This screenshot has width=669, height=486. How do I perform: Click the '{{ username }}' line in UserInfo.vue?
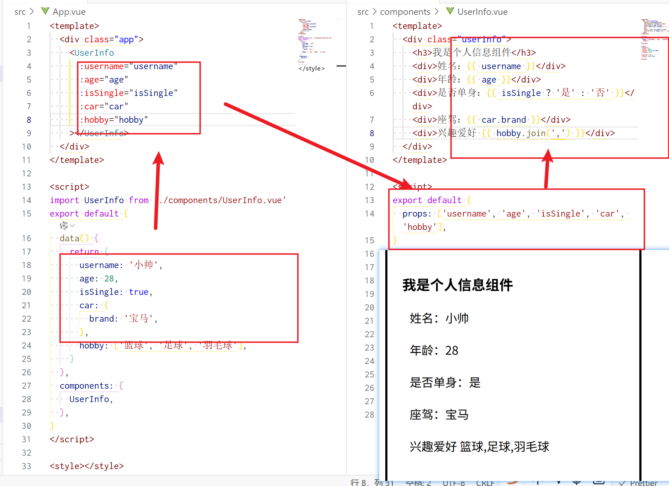pyautogui.click(x=489, y=66)
